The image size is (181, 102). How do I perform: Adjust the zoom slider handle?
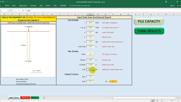pos(172,101)
